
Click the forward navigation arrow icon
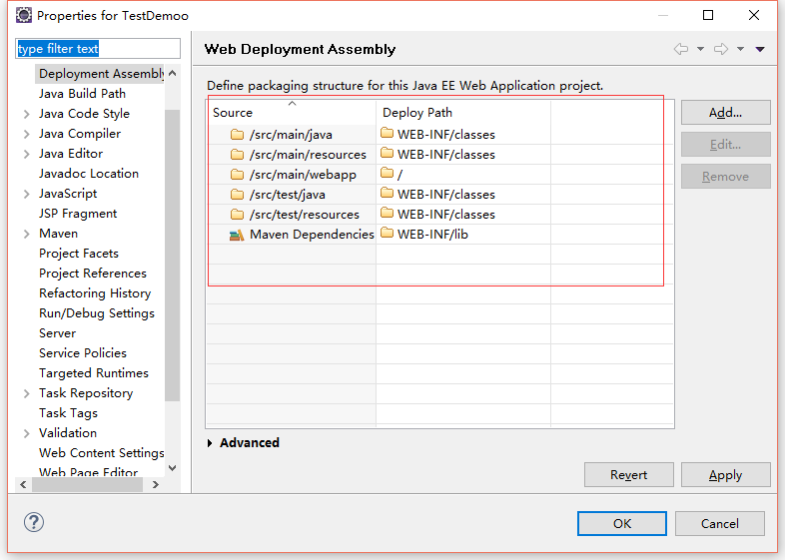[x=721, y=49]
